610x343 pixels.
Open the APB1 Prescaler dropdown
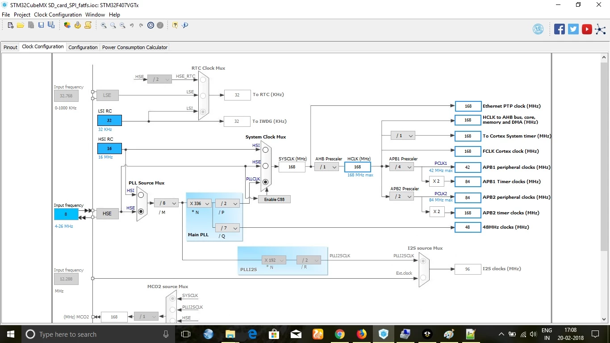[401, 167]
